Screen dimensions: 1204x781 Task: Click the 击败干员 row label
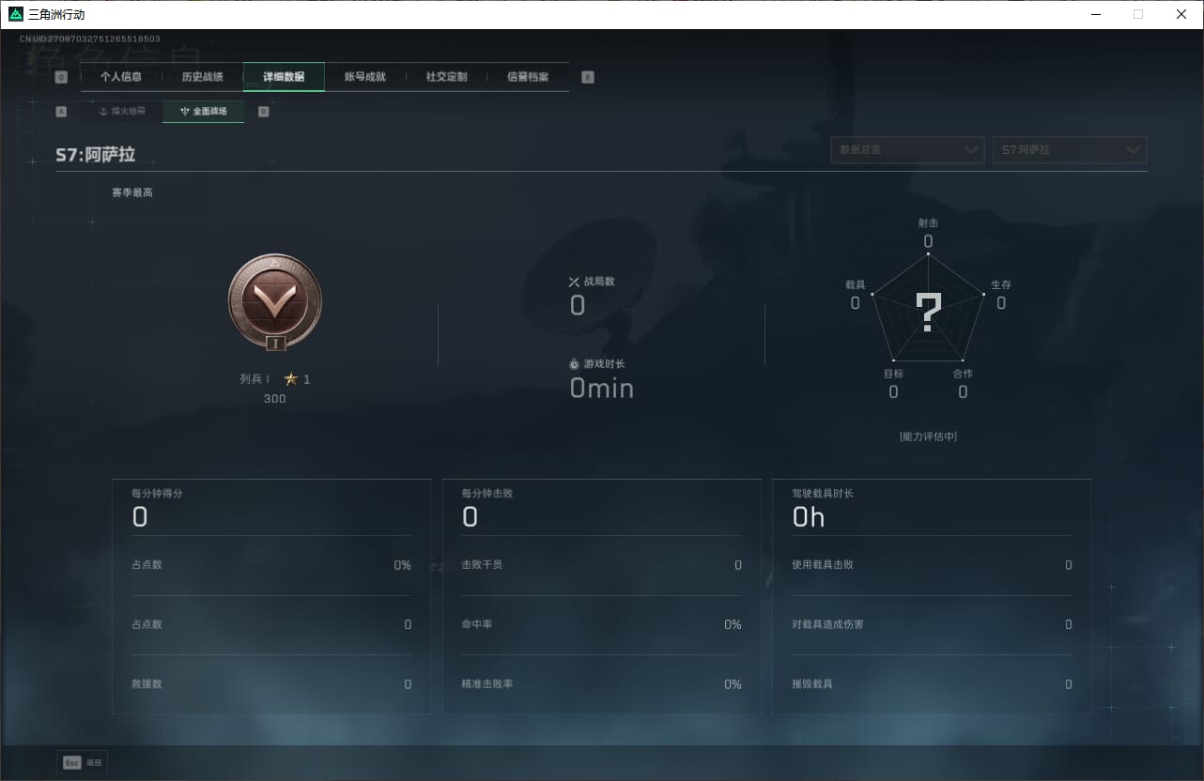tap(482, 565)
